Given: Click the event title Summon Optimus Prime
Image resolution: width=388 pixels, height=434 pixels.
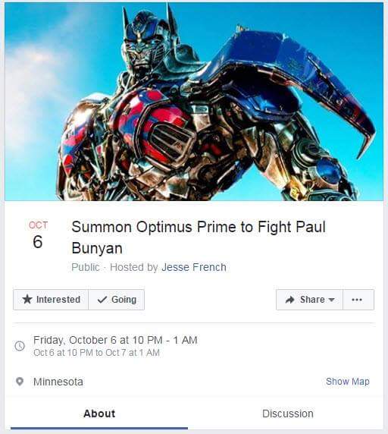Looking at the screenshot, I should click(199, 237).
